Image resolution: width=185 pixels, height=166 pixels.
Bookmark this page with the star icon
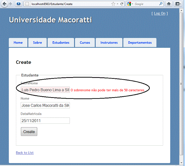pos(113,4)
